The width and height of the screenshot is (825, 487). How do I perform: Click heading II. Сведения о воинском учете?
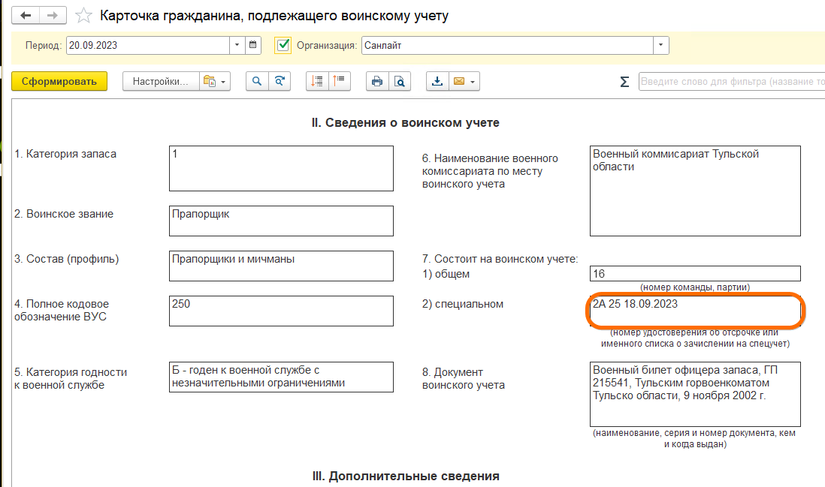(x=406, y=122)
